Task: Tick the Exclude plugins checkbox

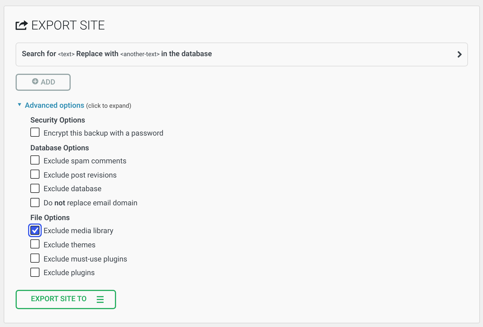Action: [35, 272]
